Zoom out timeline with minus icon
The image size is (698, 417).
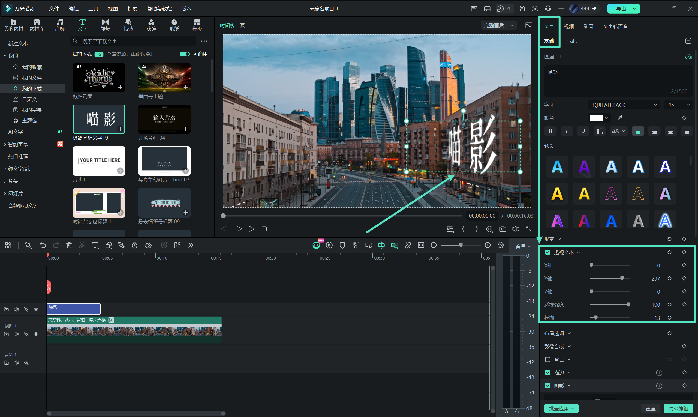point(434,245)
